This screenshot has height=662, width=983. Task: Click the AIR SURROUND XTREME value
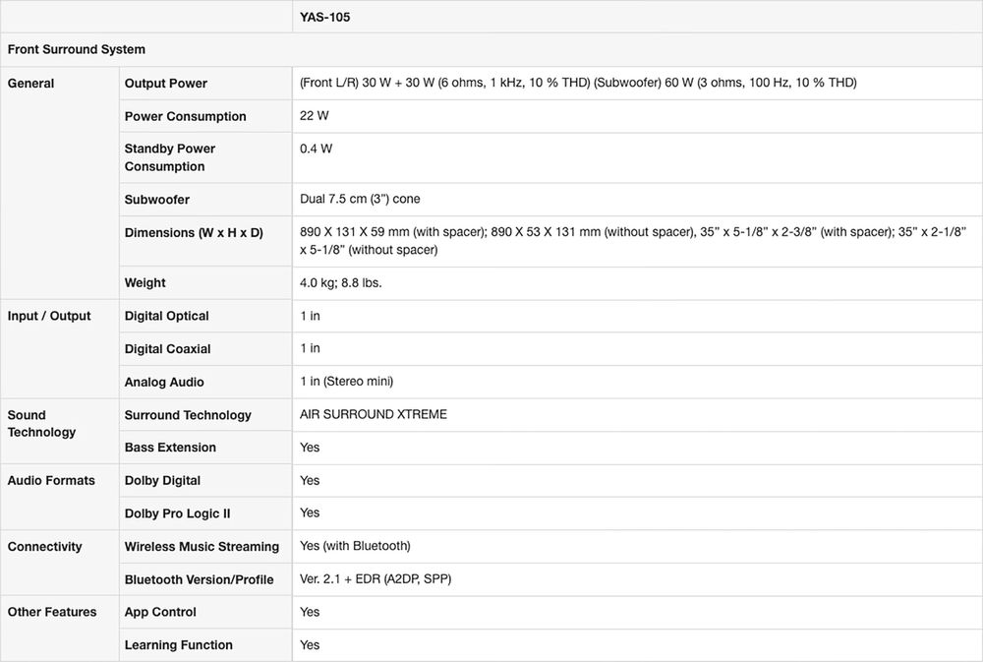pos(374,414)
